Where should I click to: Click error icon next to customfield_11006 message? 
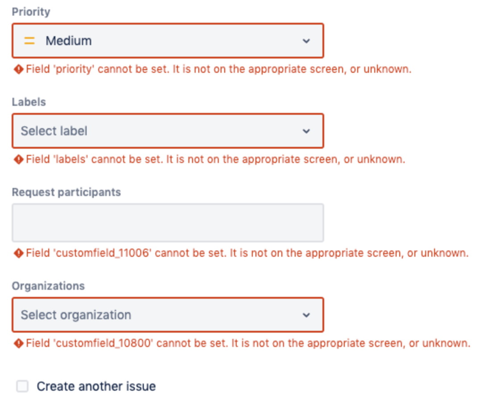(x=19, y=253)
